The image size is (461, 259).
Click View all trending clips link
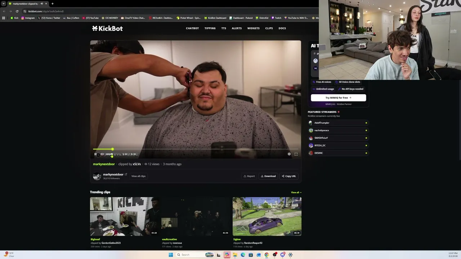point(296,192)
